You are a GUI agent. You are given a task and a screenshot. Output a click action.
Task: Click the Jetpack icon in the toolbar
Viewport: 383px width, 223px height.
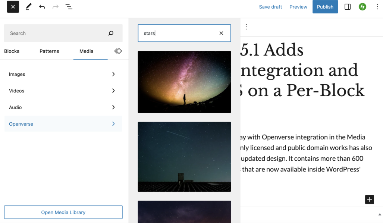click(362, 6)
